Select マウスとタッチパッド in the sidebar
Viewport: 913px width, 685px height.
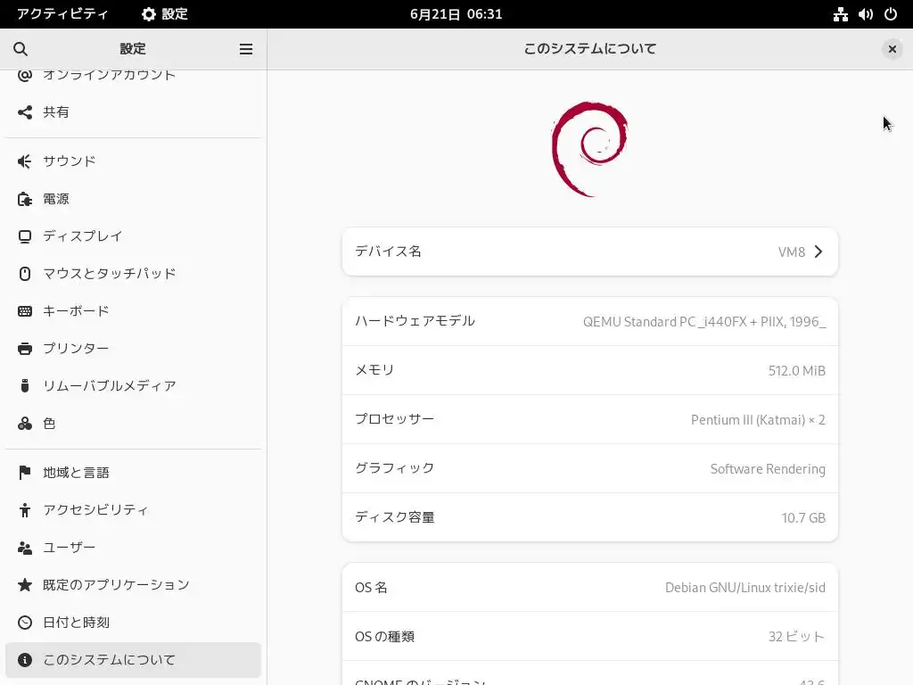pyautogui.click(x=133, y=274)
